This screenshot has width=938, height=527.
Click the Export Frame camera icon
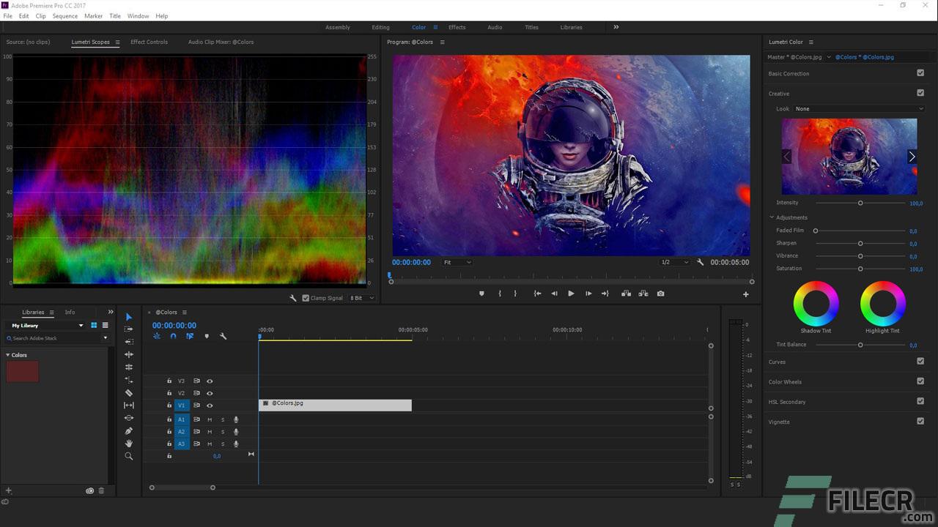[x=660, y=294]
